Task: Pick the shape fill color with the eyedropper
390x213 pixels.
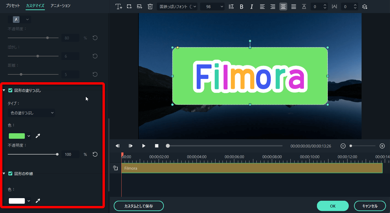Action: coord(38,136)
